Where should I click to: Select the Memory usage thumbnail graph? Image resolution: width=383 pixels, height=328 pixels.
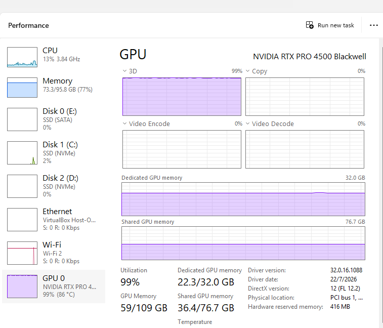[22, 88]
